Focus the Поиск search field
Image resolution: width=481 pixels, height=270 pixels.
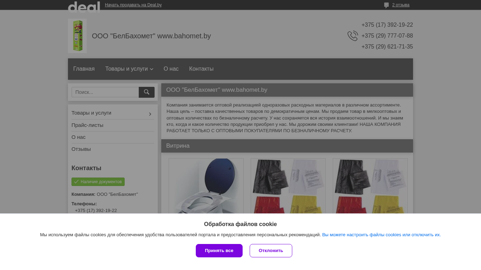[x=105, y=92]
